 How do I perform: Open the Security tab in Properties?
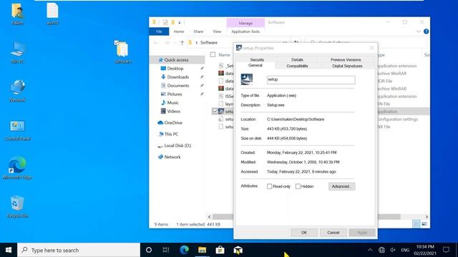coord(257,59)
